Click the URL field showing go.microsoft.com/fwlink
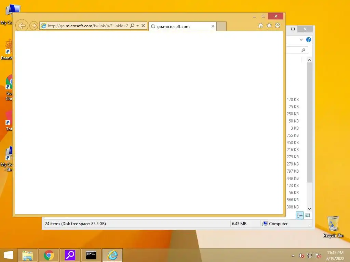The height and width of the screenshot is (262, 350). 88,26
